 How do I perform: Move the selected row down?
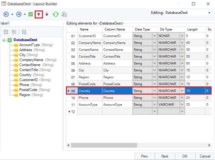[47, 14]
